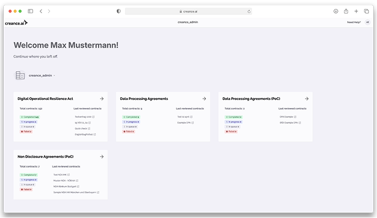Image resolution: width=377 pixels, height=218 pixels.
Task: Click external-link icon beside Test 02 april
Action: click(191, 117)
